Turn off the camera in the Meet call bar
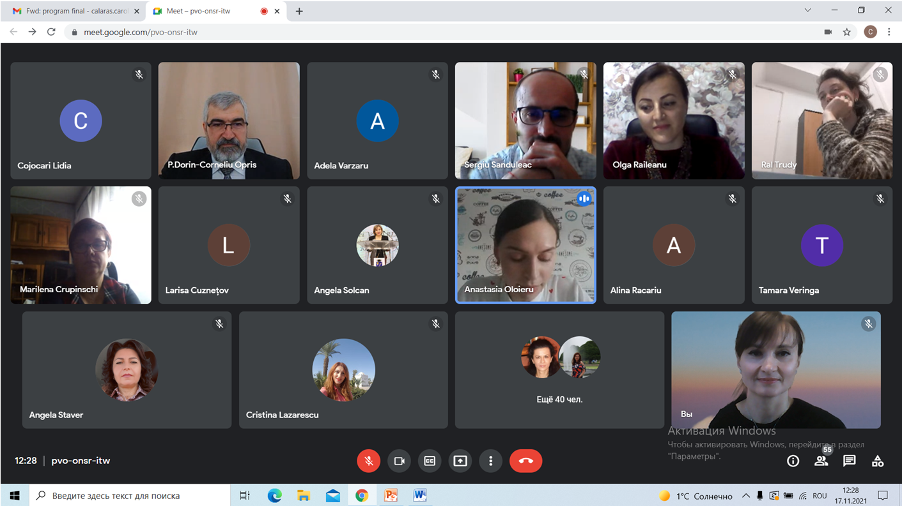Screen dimensions: 902x506 point(400,461)
